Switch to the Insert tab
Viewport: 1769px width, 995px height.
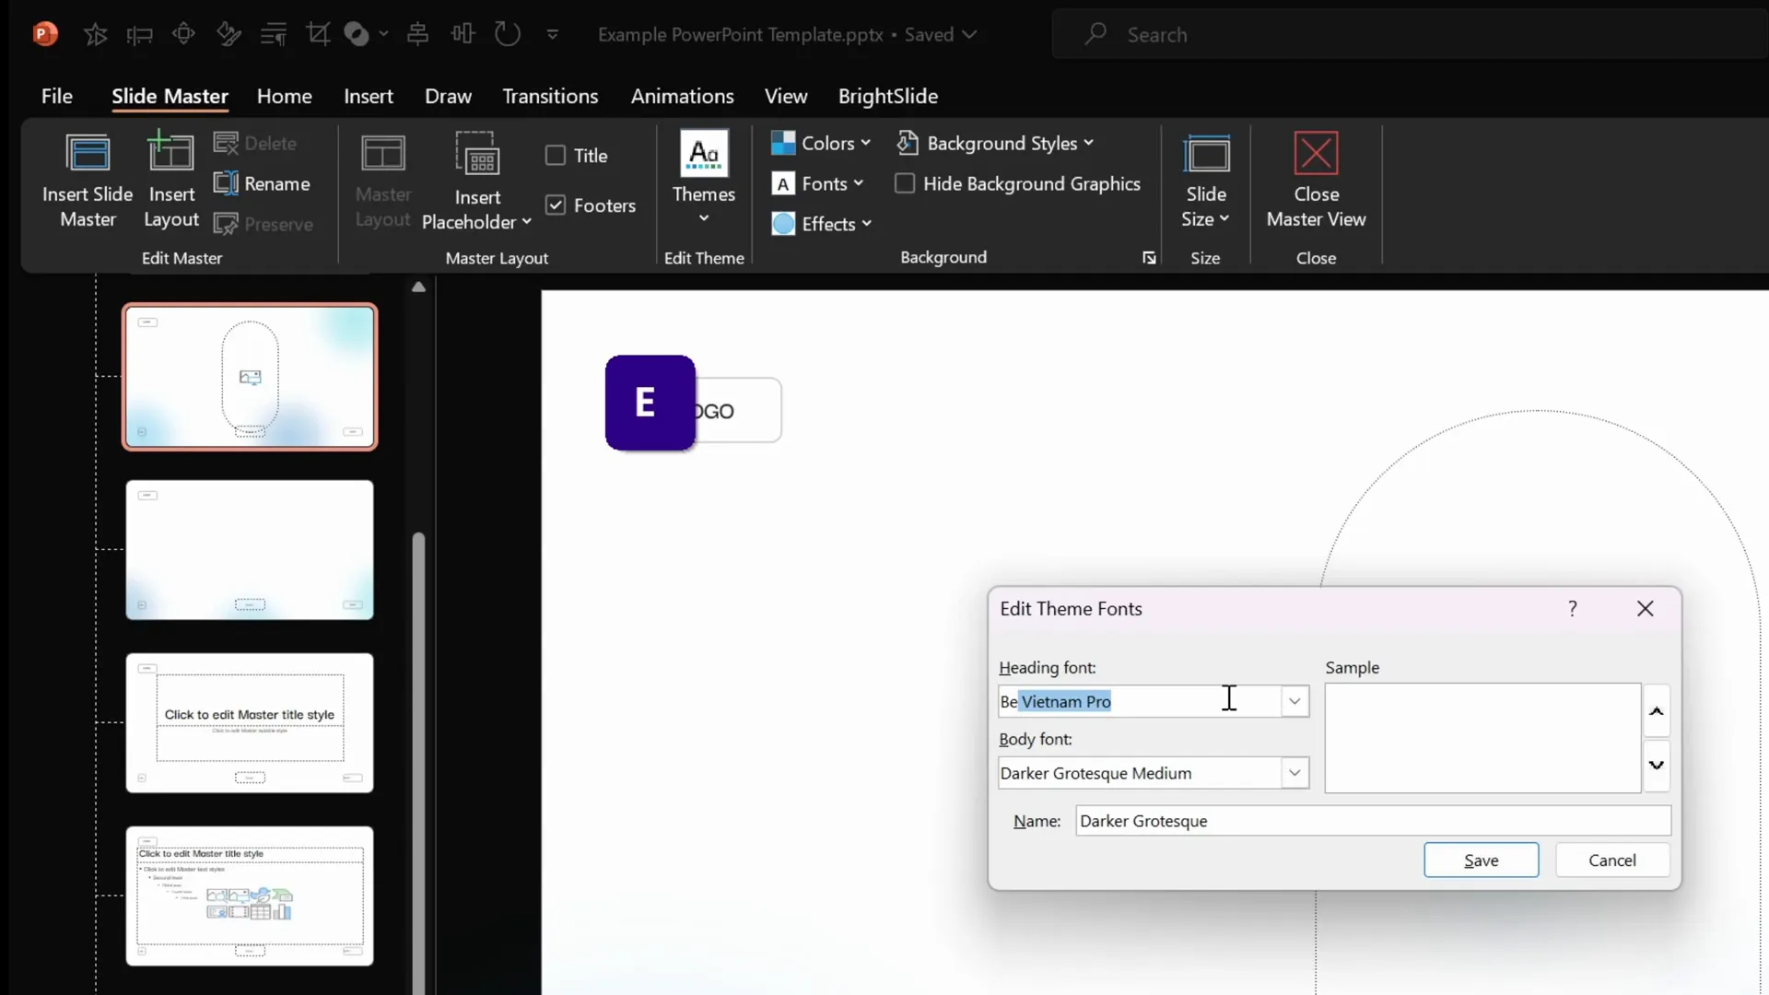(x=369, y=96)
